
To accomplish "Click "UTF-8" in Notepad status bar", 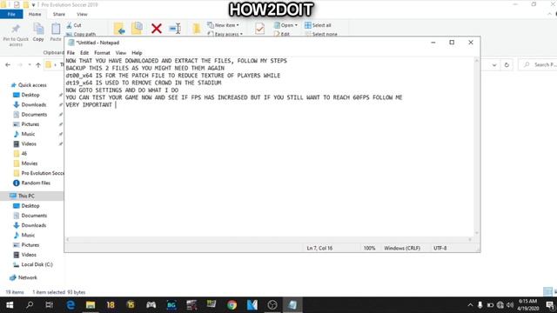I will [x=440, y=248].
